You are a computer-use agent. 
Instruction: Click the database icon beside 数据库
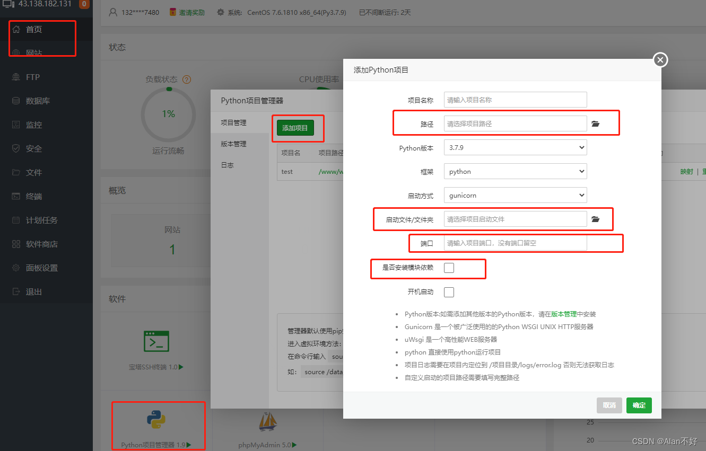click(16, 101)
